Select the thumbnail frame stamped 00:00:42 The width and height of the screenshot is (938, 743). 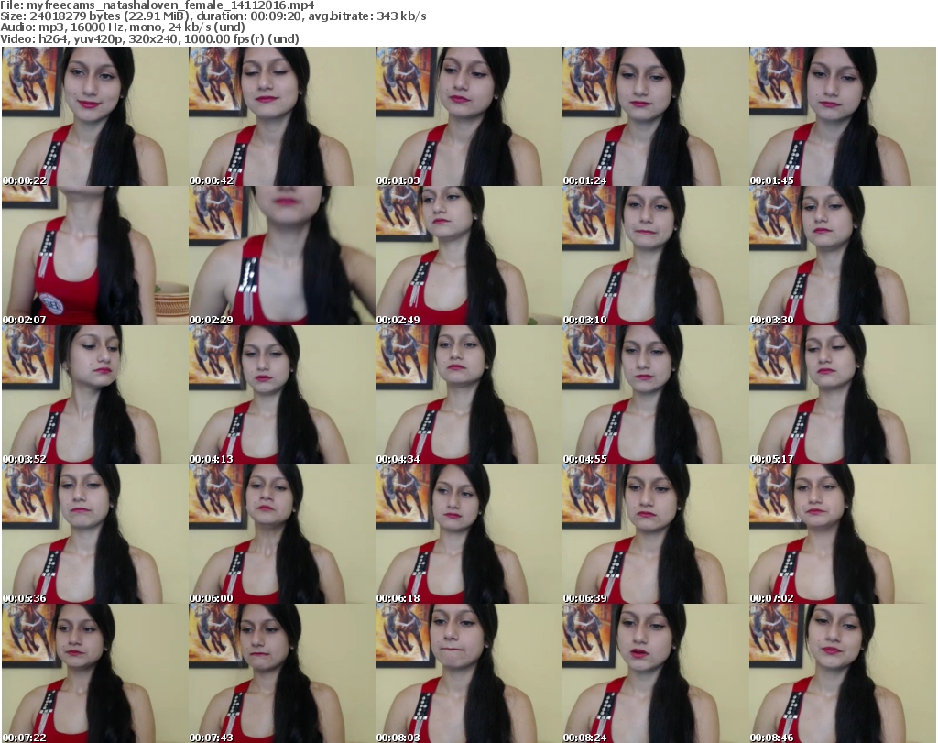tap(282, 116)
